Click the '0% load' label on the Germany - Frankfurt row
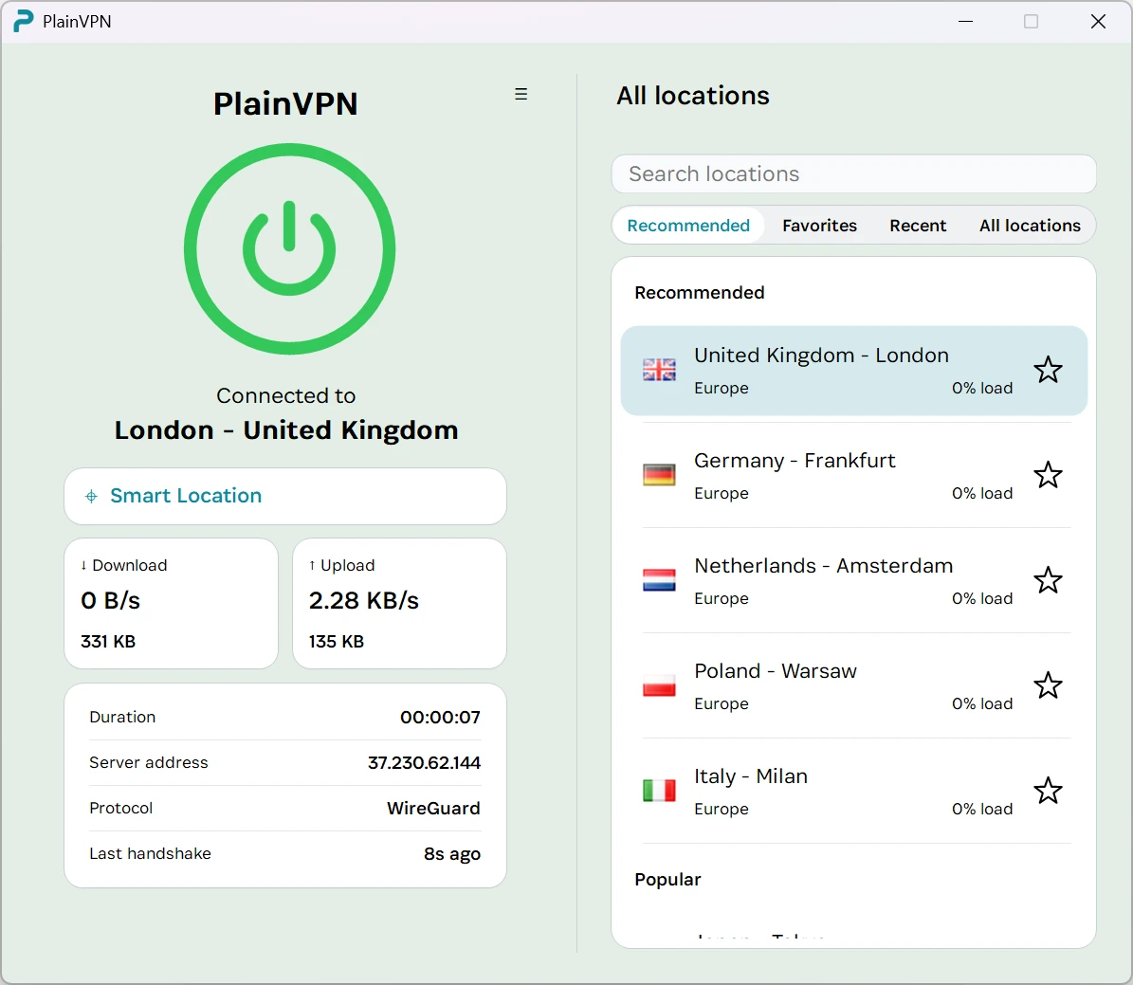This screenshot has width=1133, height=985. pyautogui.click(x=982, y=493)
